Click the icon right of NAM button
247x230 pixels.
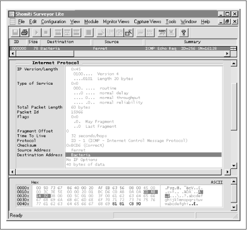click(171, 33)
